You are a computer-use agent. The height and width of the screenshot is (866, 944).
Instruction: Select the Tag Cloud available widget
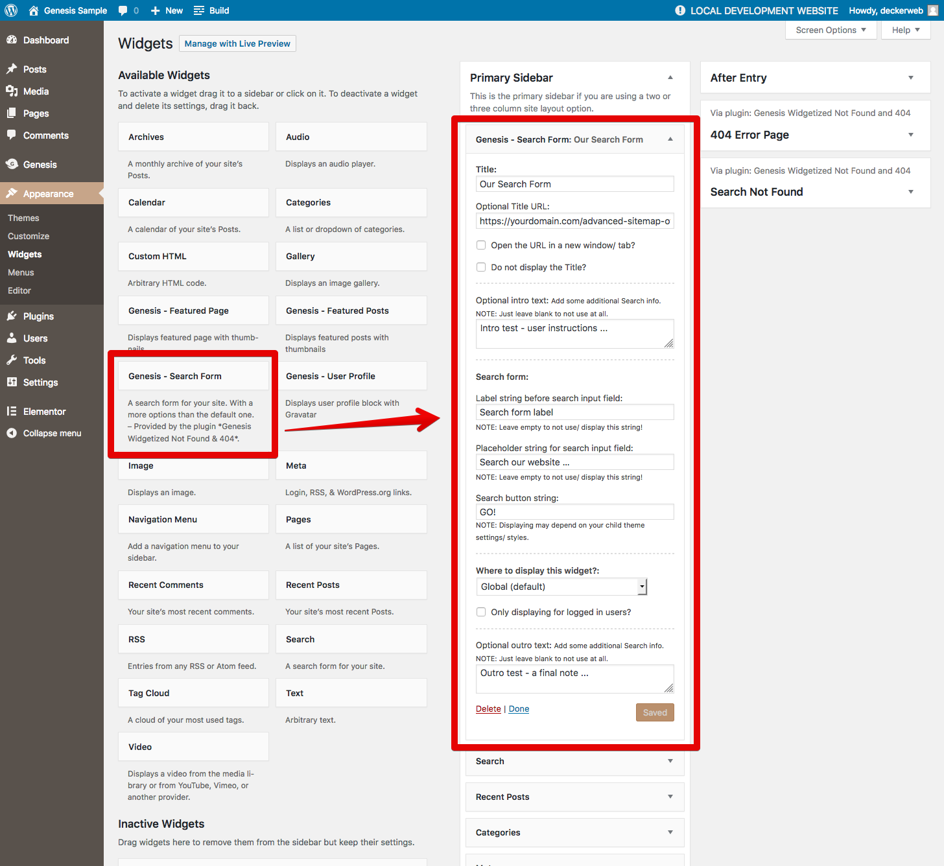193,693
